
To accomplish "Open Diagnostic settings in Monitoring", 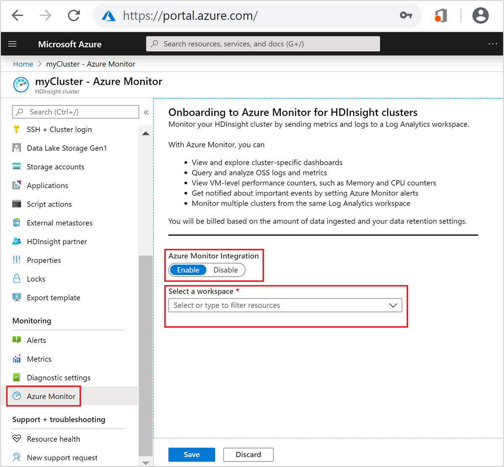I will click(58, 378).
